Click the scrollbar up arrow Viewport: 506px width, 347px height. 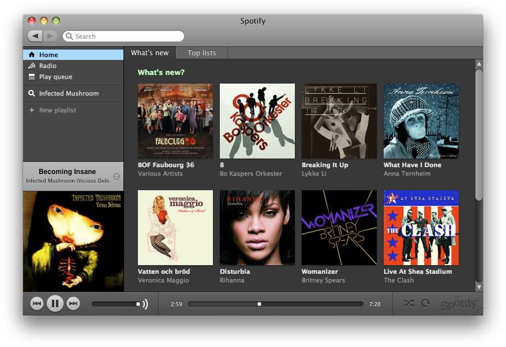coord(479,64)
